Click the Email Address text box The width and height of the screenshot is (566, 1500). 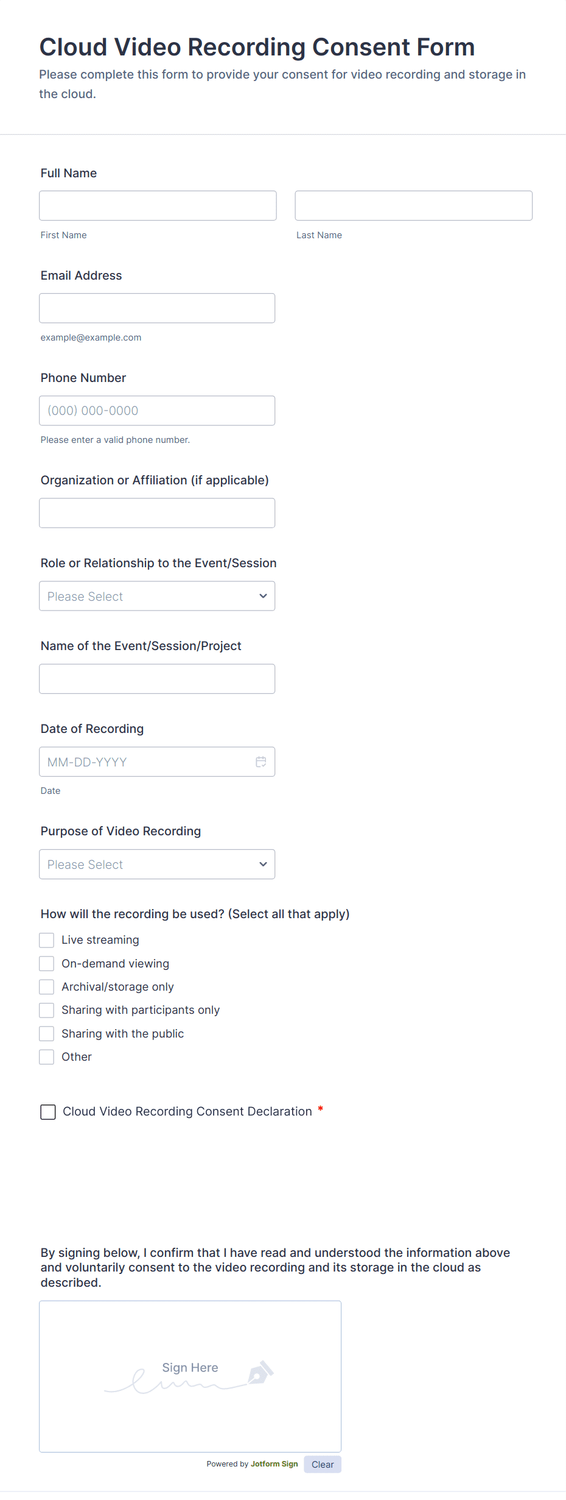pos(157,308)
